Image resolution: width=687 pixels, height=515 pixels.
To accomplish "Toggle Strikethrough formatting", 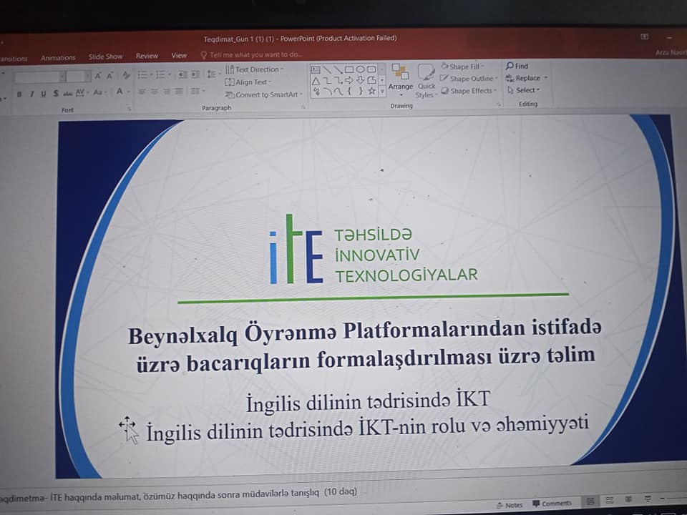I will [67, 93].
